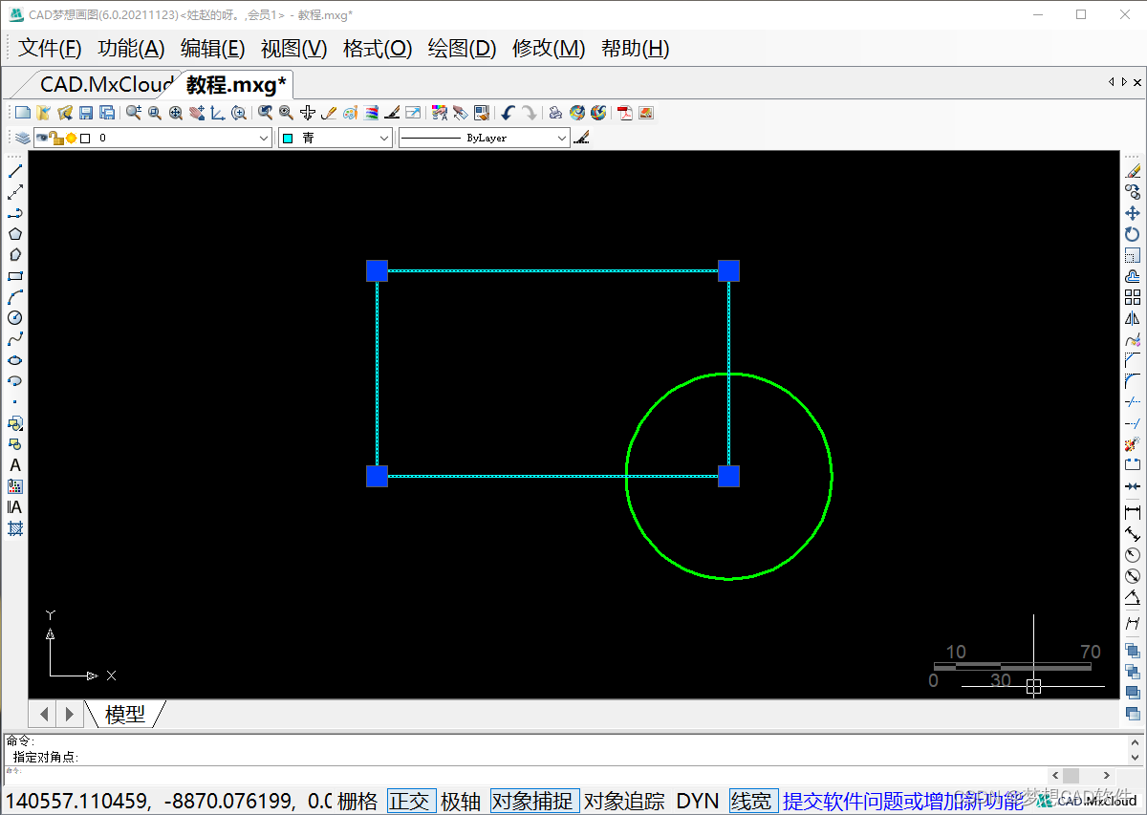Viewport: 1147px width, 815px height.
Task: Switch to 教程.mxg* document tab
Action: (x=236, y=84)
